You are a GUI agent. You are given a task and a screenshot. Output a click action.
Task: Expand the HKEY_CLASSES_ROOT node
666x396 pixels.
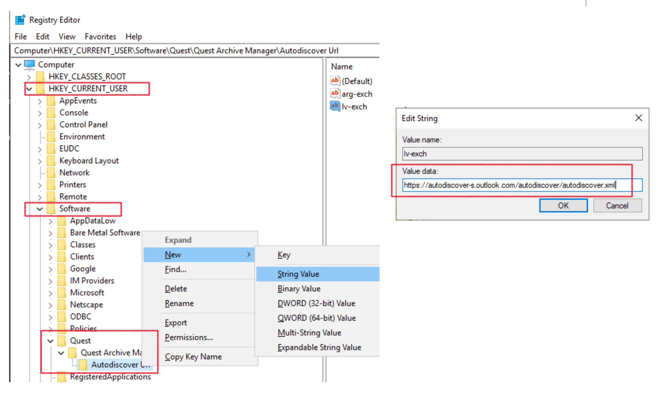click(x=29, y=77)
